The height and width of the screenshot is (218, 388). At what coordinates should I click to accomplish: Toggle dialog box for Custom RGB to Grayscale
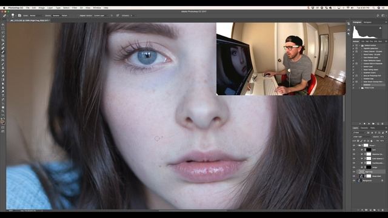click(356, 64)
